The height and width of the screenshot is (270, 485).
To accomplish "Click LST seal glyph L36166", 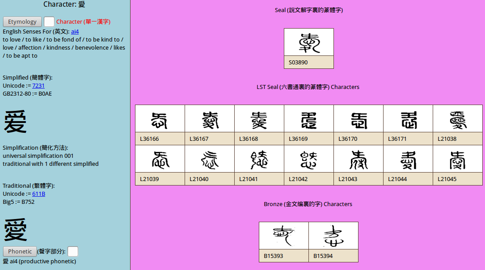I will click(160, 119).
